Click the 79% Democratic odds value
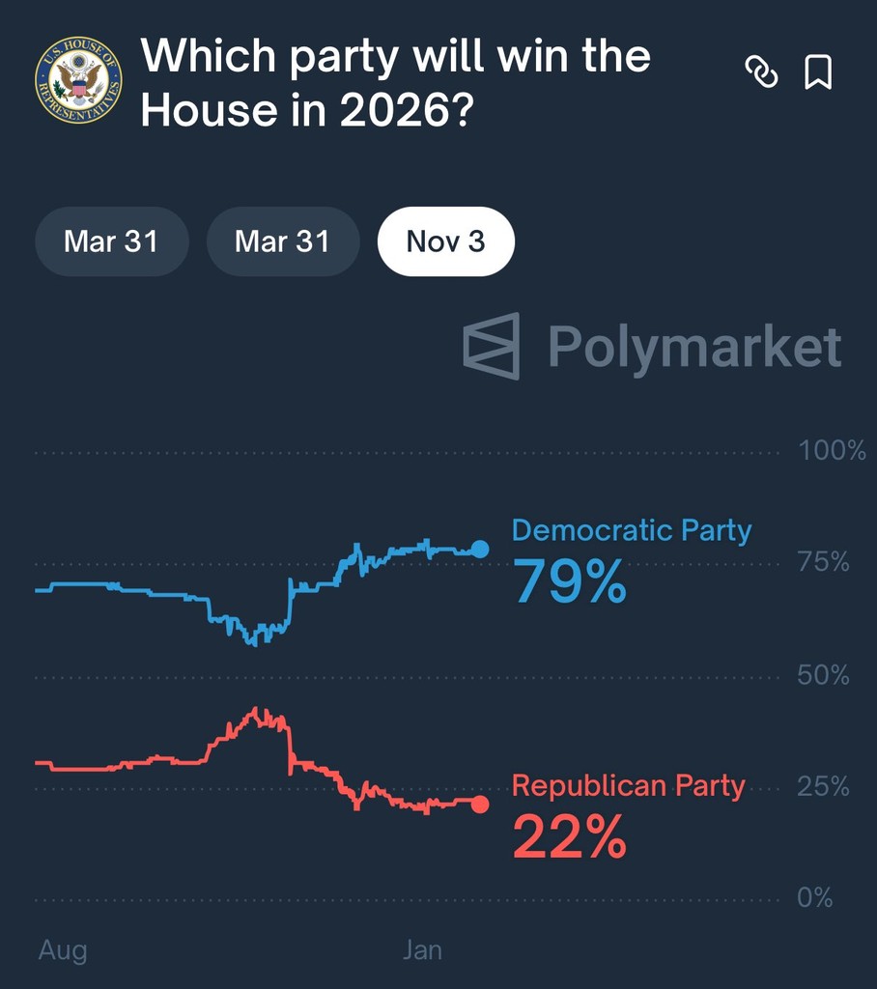The height and width of the screenshot is (989, 877). 570,581
